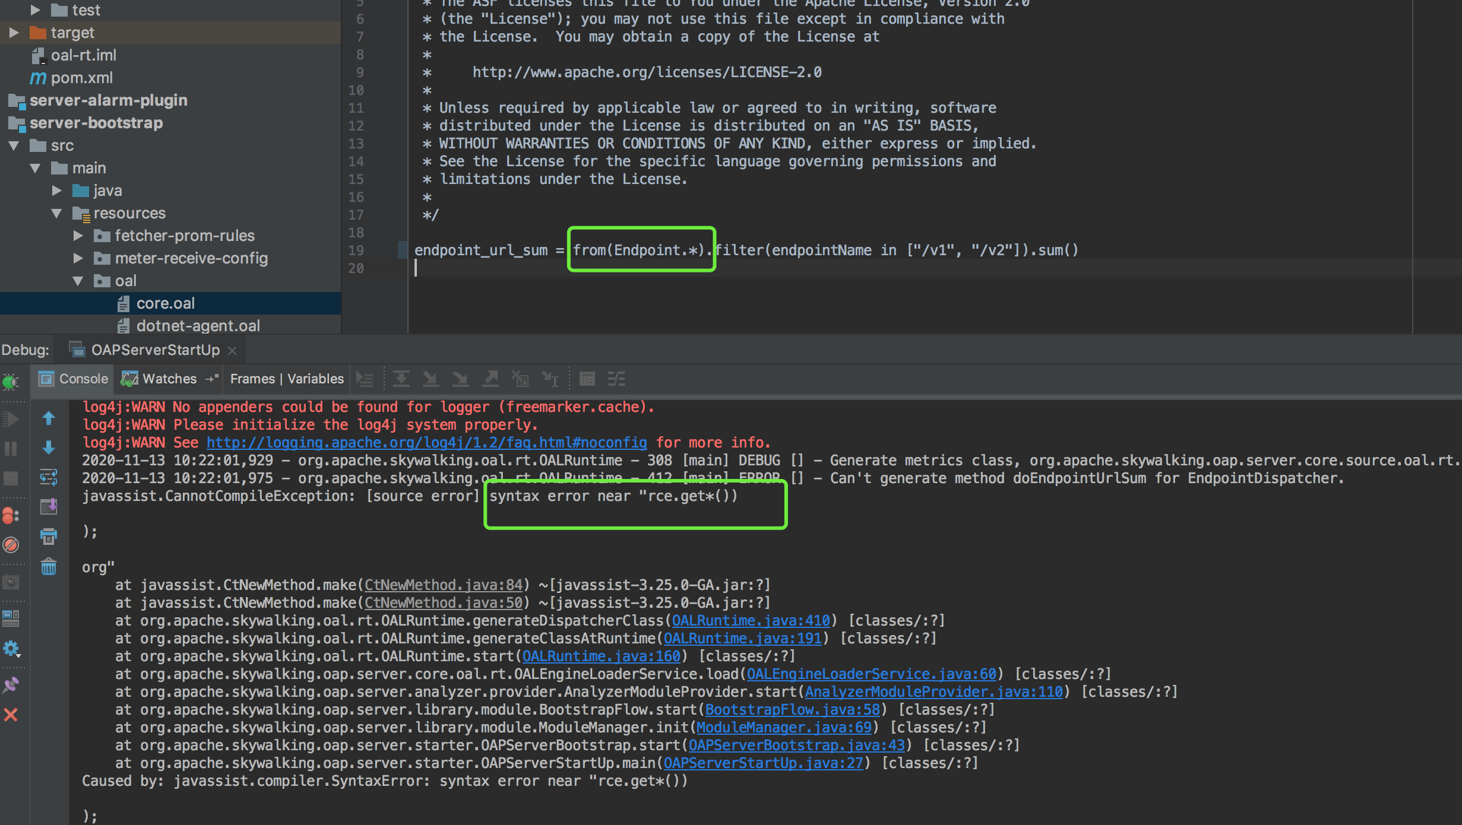1462x825 pixels.
Task: Toggle Mute Breakpoints icon
Action: click(11, 545)
